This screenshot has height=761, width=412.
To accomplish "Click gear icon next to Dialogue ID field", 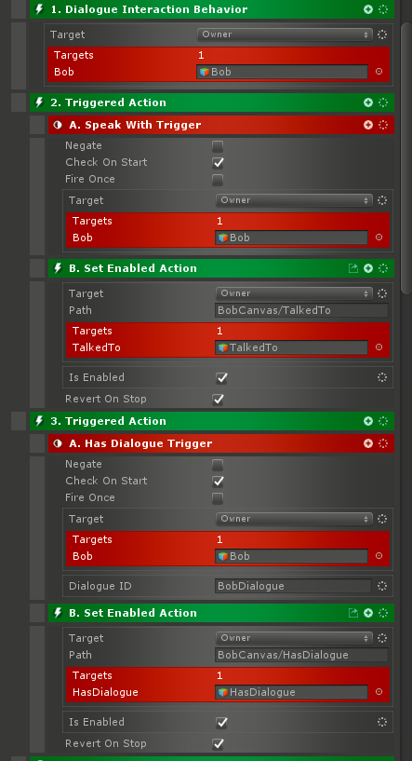I will tap(382, 586).
